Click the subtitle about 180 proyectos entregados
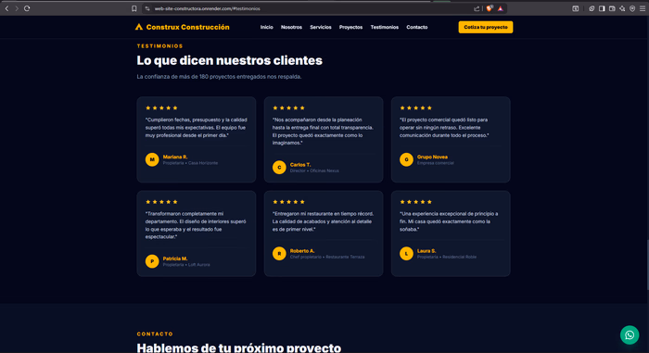Screen dimensions: 649x353 (219, 77)
